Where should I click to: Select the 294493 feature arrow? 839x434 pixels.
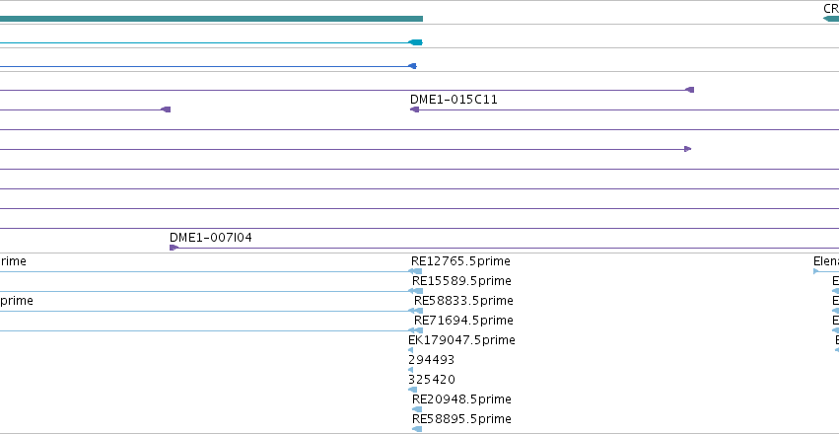pyautogui.click(x=410, y=370)
